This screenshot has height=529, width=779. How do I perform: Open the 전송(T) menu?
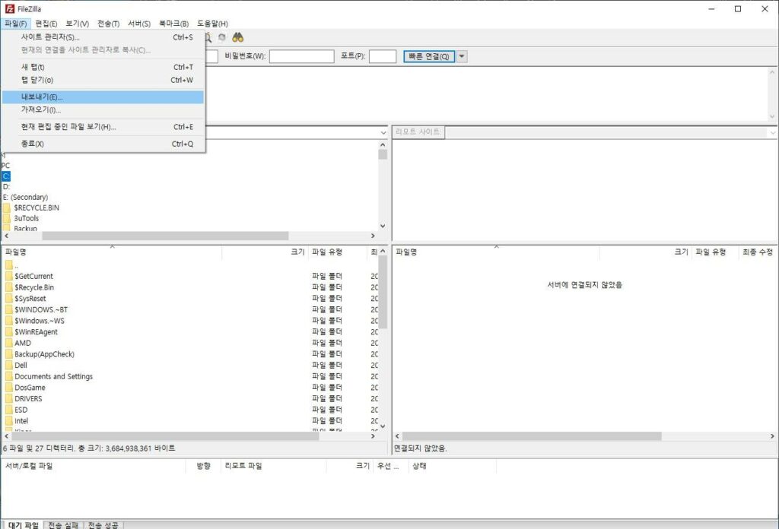tap(108, 24)
